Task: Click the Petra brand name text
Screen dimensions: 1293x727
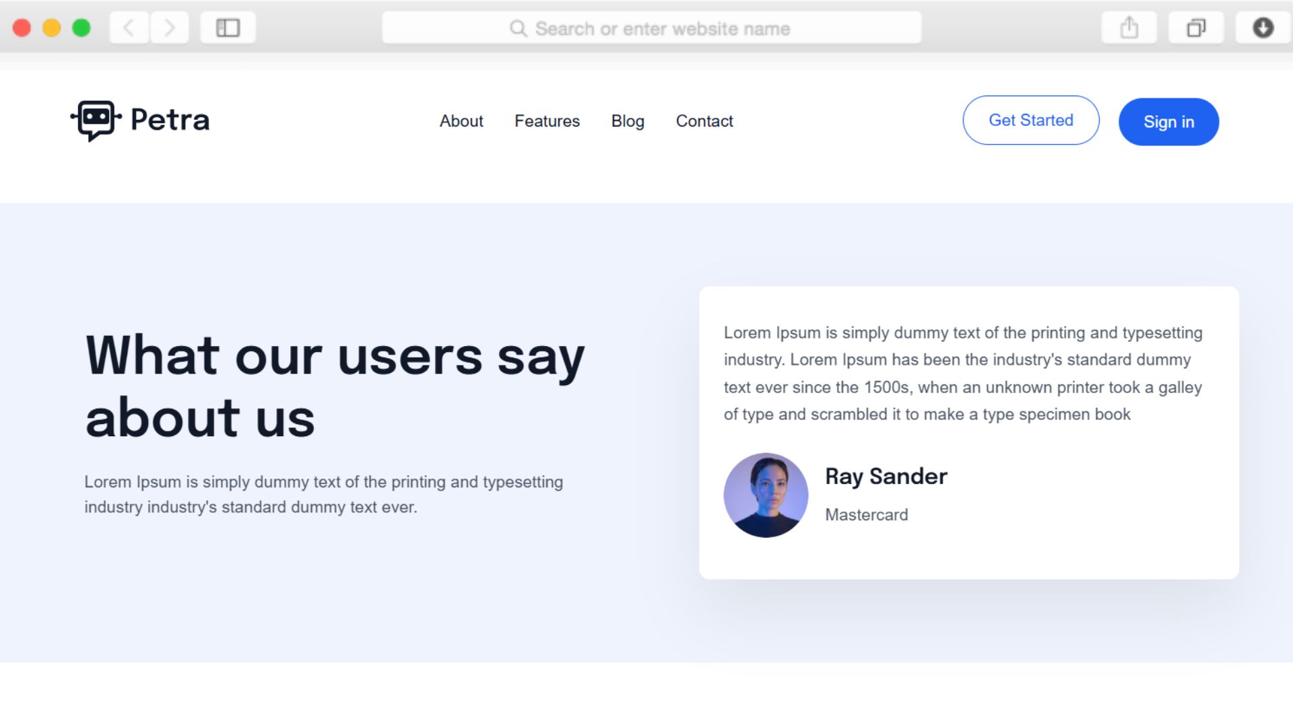Action: click(170, 120)
